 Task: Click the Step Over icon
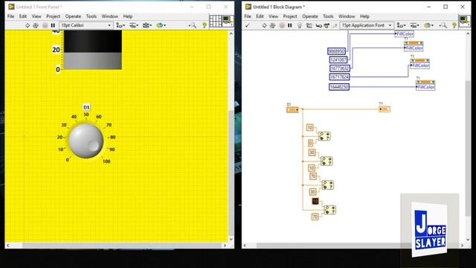click(x=327, y=25)
